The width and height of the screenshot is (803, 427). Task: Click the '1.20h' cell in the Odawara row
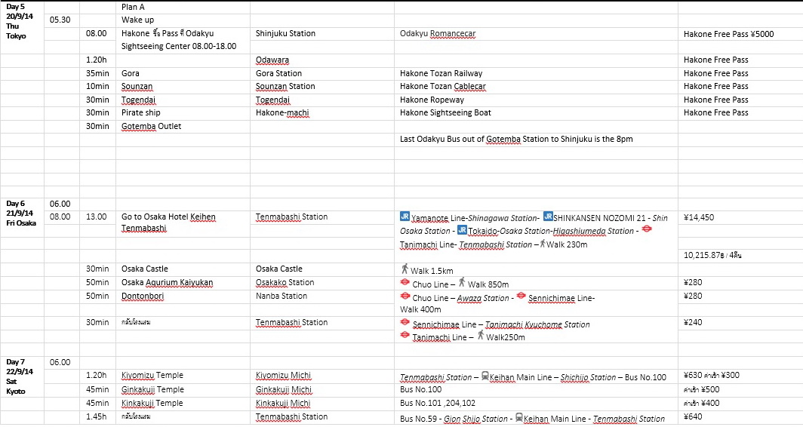(x=97, y=60)
